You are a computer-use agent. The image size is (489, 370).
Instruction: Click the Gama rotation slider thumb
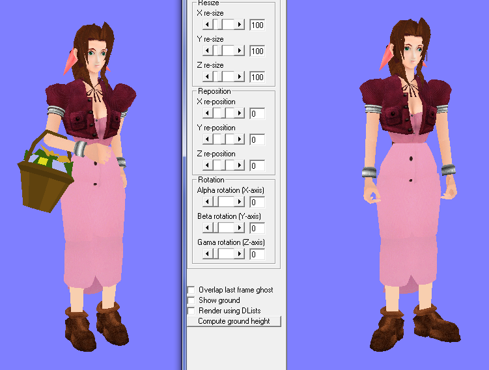tap(216, 254)
